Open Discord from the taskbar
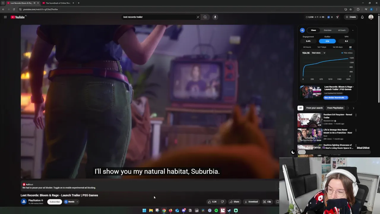Viewport: 380px width, 214px height. click(183, 210)
